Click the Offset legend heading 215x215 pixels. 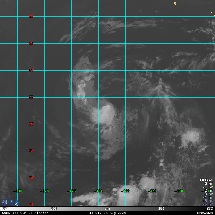click(x=206, y=180)
